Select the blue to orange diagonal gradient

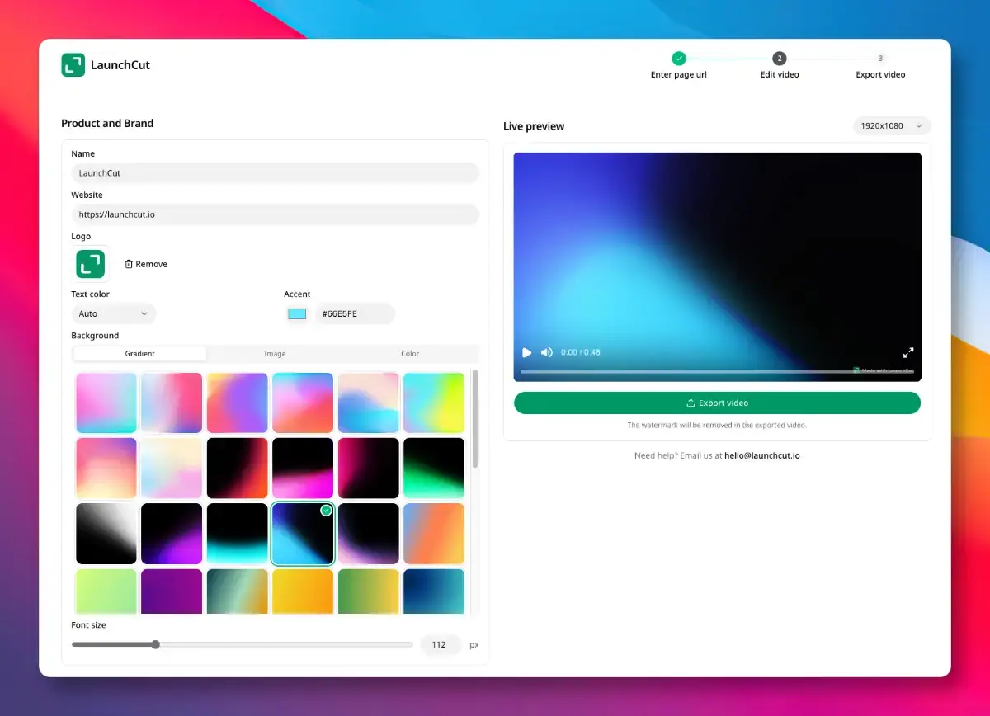[x=434, y=534]
